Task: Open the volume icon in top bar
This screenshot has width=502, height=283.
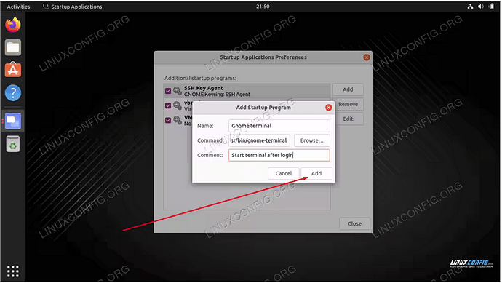Action: click(481, 7)
